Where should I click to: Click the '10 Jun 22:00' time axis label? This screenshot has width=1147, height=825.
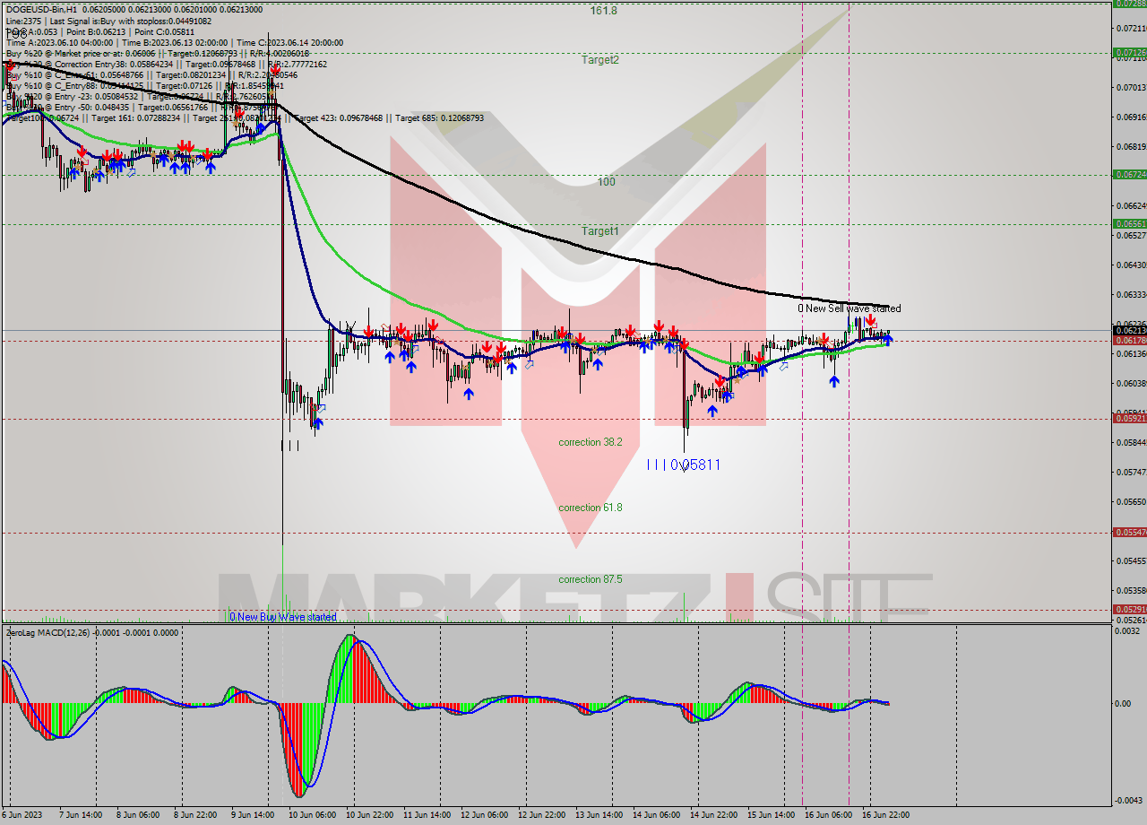tap(369, 815)
